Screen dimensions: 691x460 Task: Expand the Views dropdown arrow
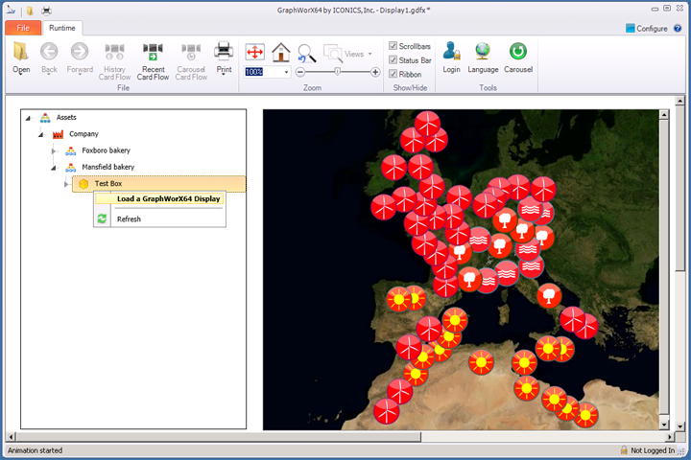(x=370, y=54)
